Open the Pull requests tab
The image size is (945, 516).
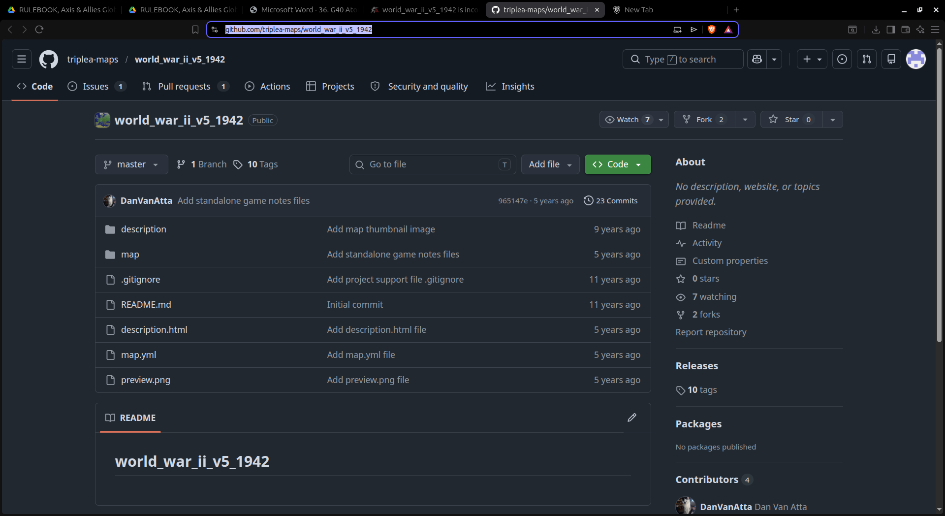coord(186,86)
